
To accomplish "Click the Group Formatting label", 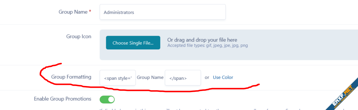I will click(71, 77).
